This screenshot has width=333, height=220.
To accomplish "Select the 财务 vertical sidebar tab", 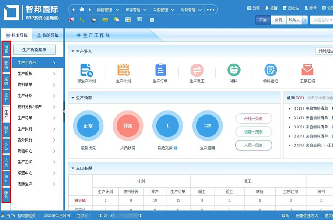I will click(6, 129).
